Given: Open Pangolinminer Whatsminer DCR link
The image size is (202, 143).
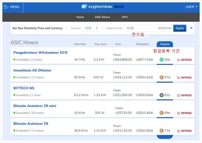Looking at the screenshot, I should tap(40, 53).
